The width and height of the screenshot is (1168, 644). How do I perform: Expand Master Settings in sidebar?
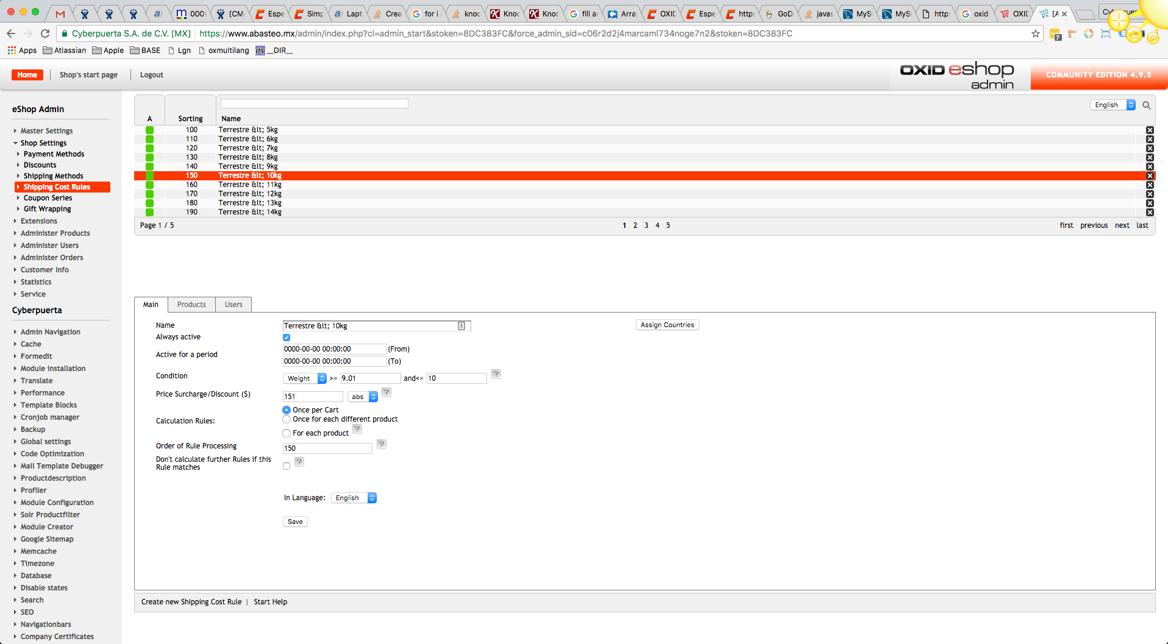(x=46, y=131)
